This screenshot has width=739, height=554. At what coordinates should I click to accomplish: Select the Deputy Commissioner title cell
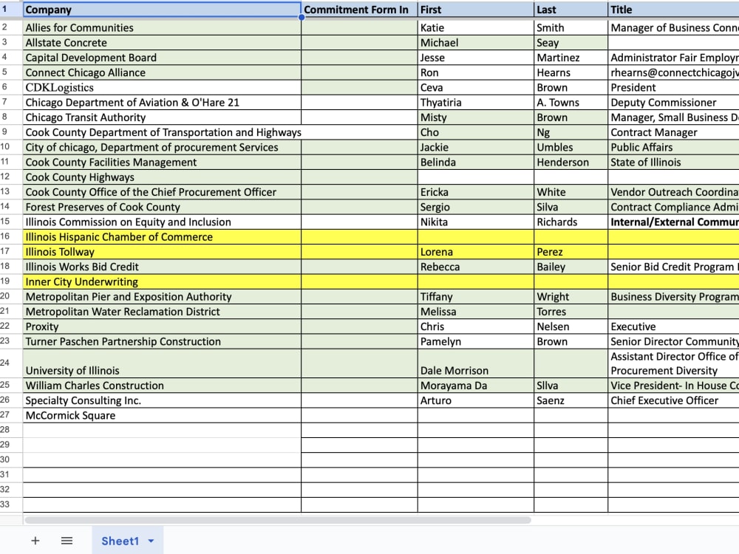pos(673,103)
